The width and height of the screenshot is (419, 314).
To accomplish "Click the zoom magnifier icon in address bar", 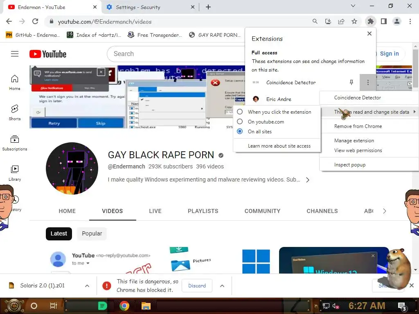I will [315, 21].
